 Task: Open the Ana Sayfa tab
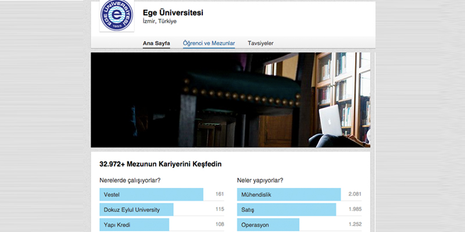pyautogui.click(x=156, y=43)
